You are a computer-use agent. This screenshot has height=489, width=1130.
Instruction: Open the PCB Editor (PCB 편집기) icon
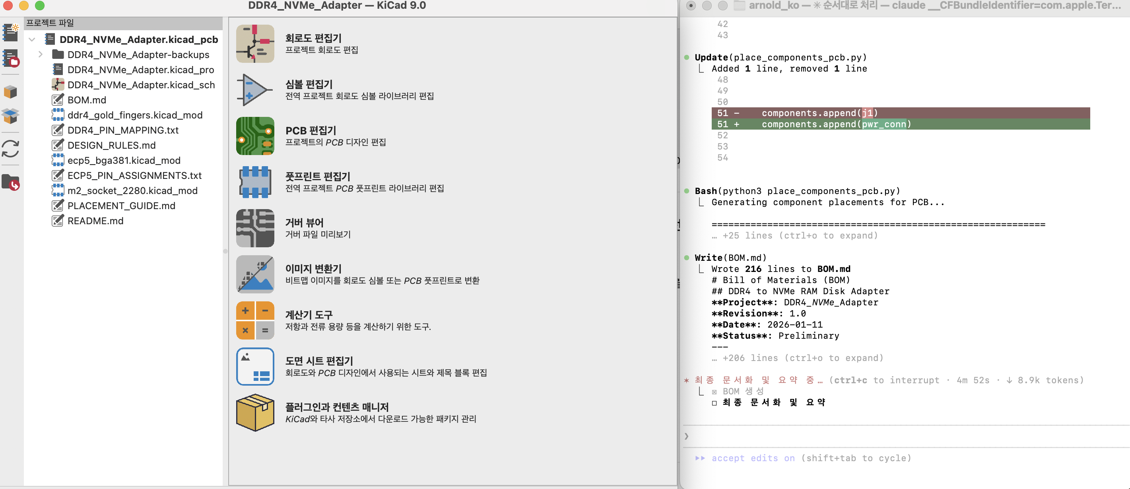click(255, 136)
